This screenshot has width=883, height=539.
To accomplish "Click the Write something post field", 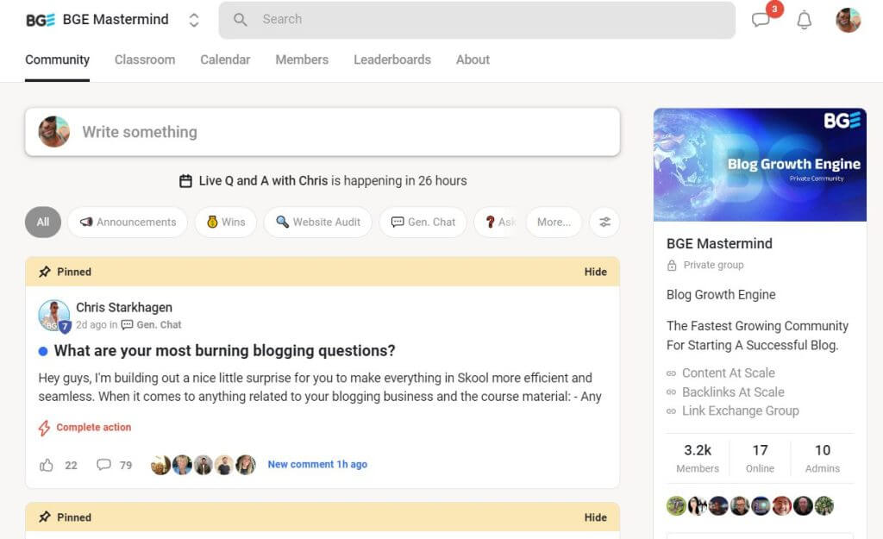I will (x=345, y=132).
